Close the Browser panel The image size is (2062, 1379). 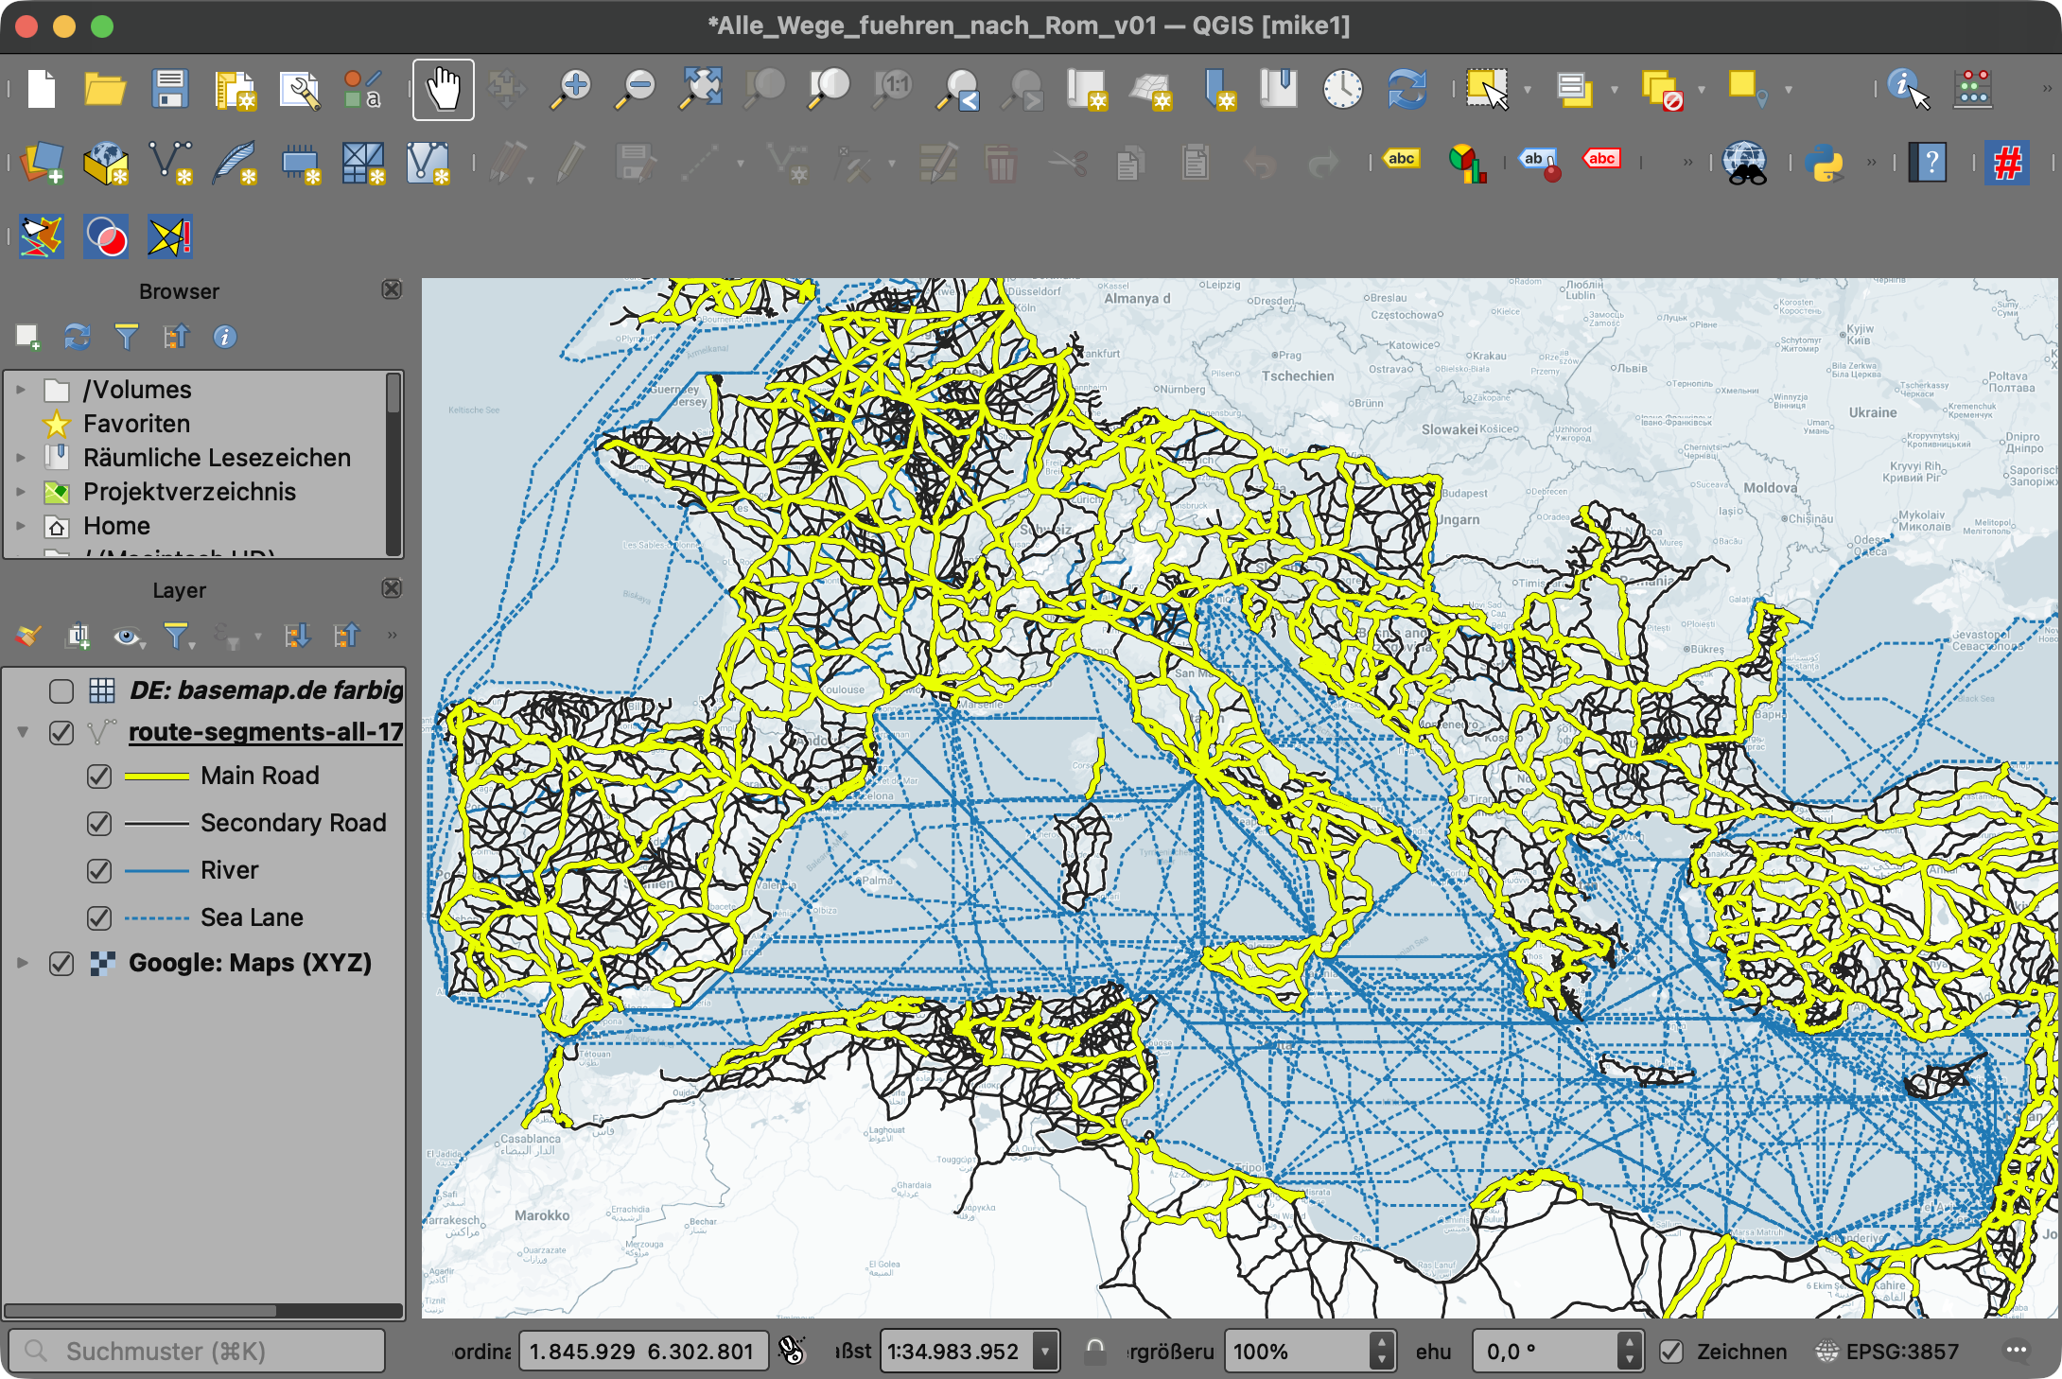(x=392, y=290)
